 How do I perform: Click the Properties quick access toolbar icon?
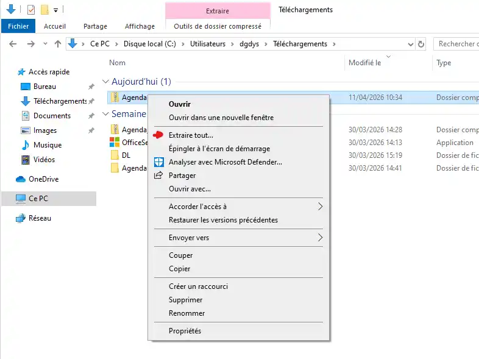coord(31,10)
